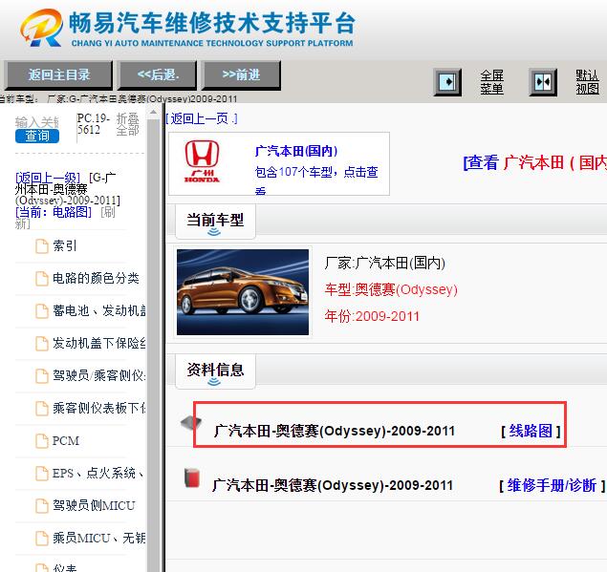Click the Odyssey car thumbnail
607x572 pixels.
point(243,292)
